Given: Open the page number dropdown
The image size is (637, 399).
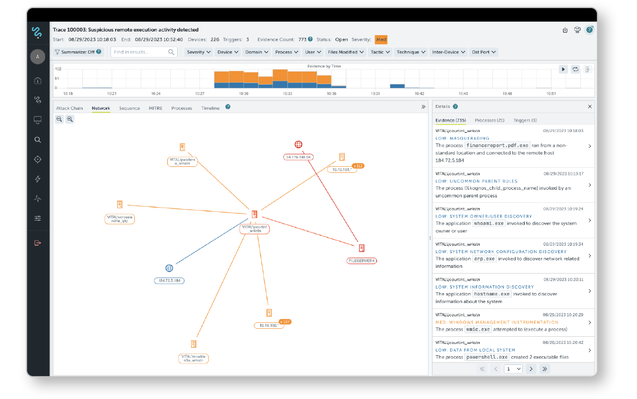Looking at the screenshot, I should (513, 369).
